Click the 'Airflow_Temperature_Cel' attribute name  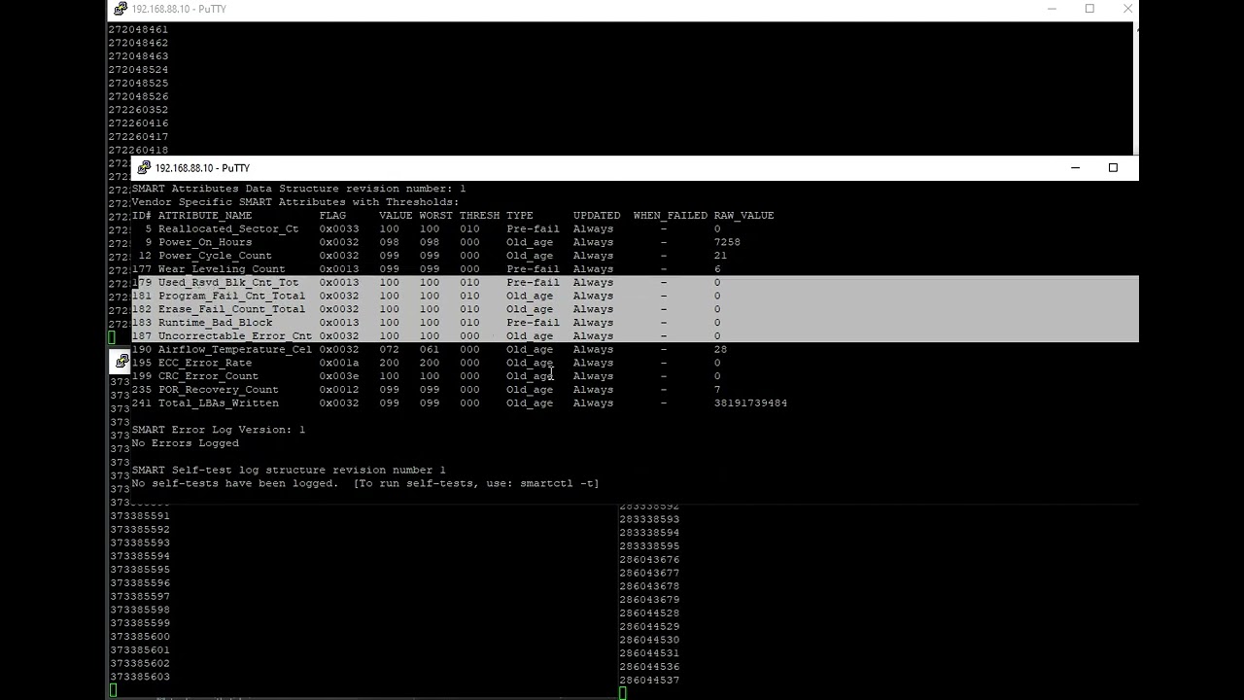click(235, 349)
